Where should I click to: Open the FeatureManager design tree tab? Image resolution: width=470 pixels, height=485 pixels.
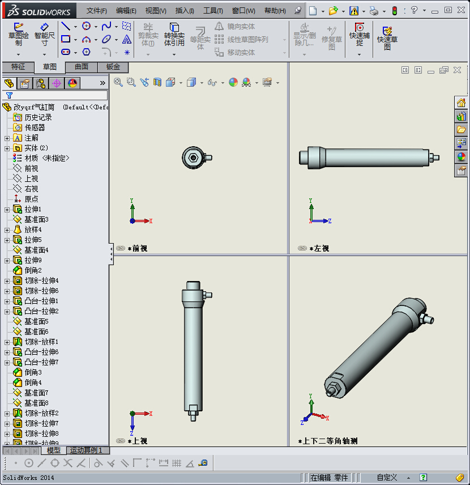pyautogui.click(x=9, y=83)
